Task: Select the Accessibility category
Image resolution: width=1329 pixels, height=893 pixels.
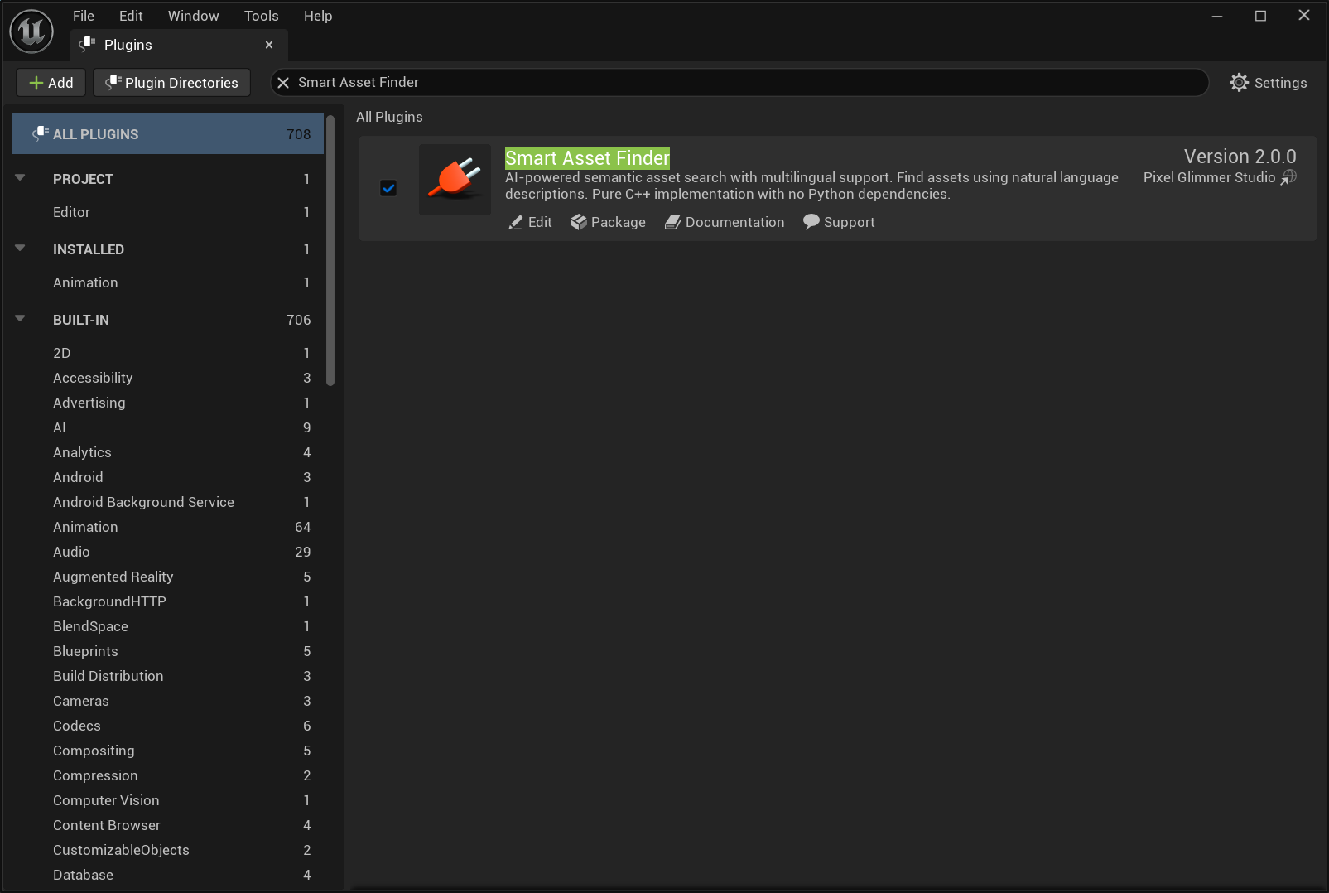Action: coord(167,378)
